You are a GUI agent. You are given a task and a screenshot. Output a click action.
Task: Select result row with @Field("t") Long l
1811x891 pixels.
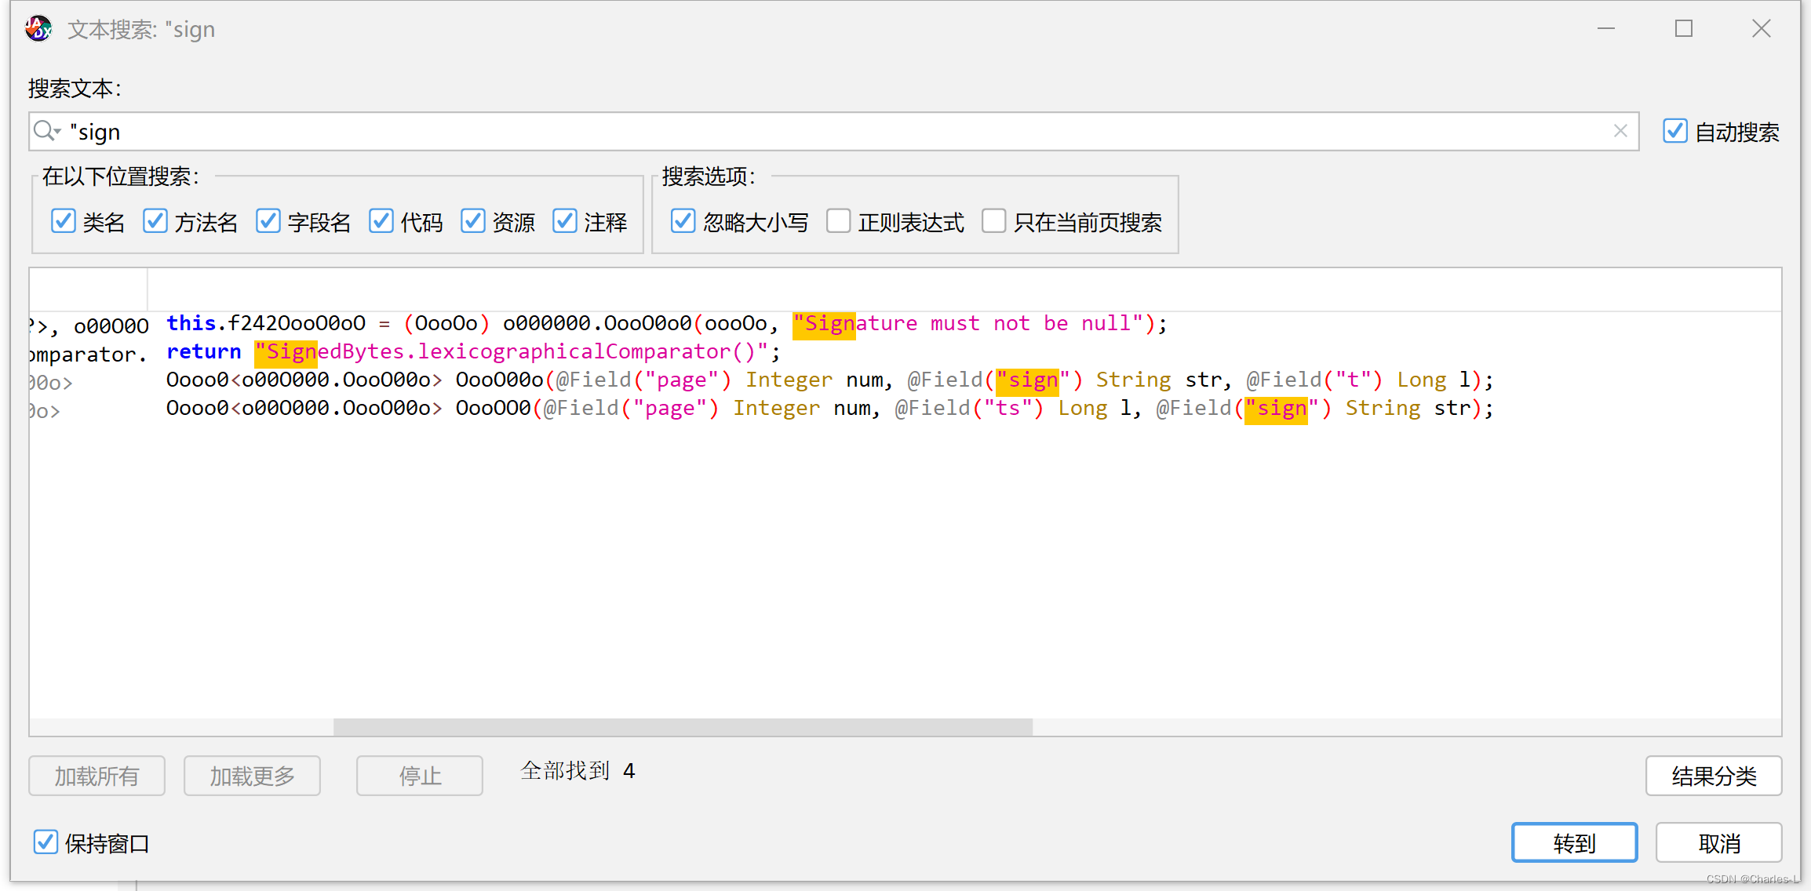point(905,380)
